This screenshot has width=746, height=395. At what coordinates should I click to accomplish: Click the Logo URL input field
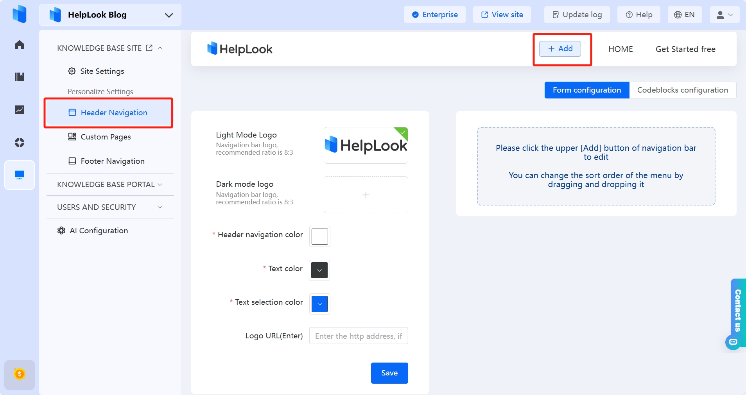[358, 336]
